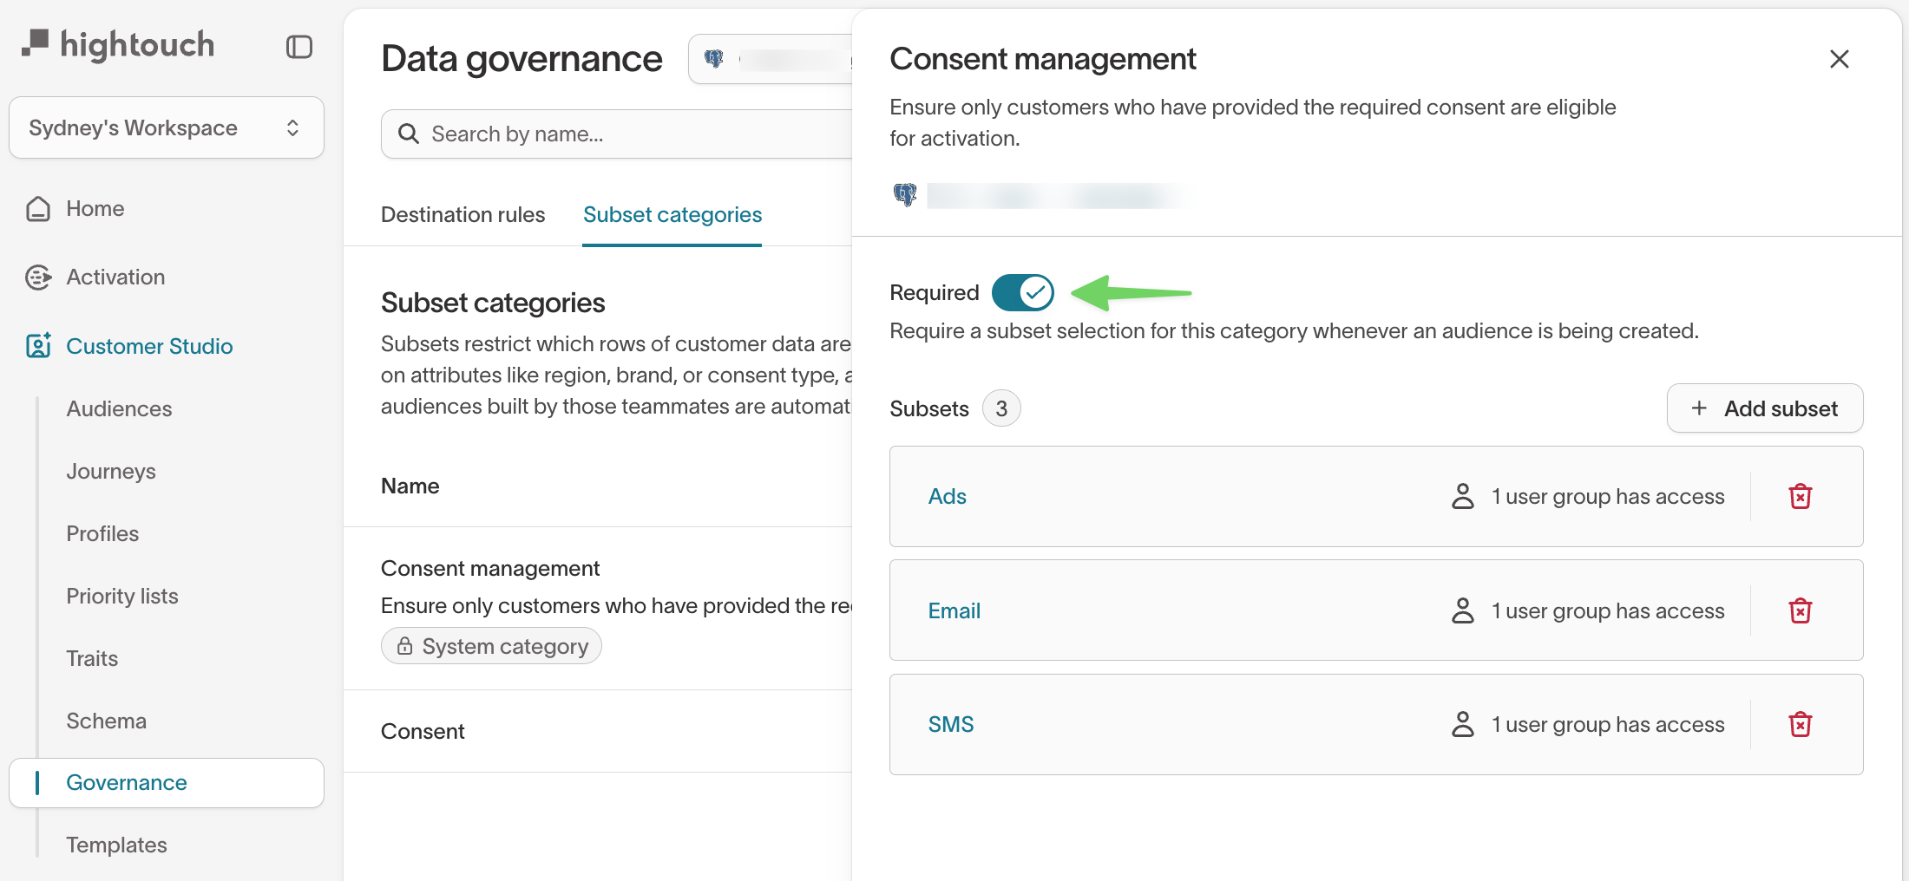Click the Add subset button

click(x=1764, y=408)
